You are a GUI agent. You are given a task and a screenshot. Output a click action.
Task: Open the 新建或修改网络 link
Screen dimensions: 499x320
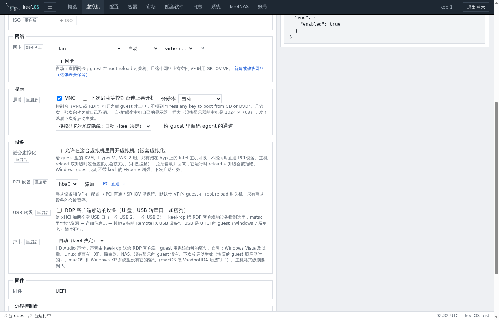pos(249,69)
